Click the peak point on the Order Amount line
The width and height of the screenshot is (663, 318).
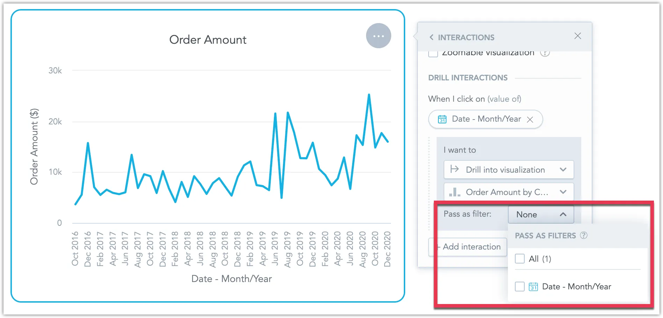(x=369, y=94)
